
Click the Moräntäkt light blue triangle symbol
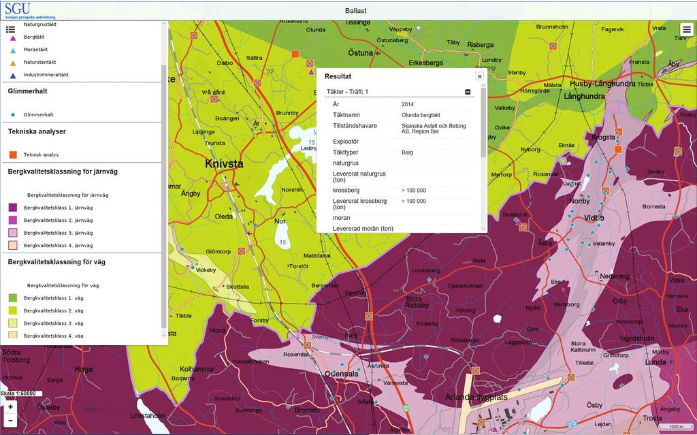[x=13, y=50]
